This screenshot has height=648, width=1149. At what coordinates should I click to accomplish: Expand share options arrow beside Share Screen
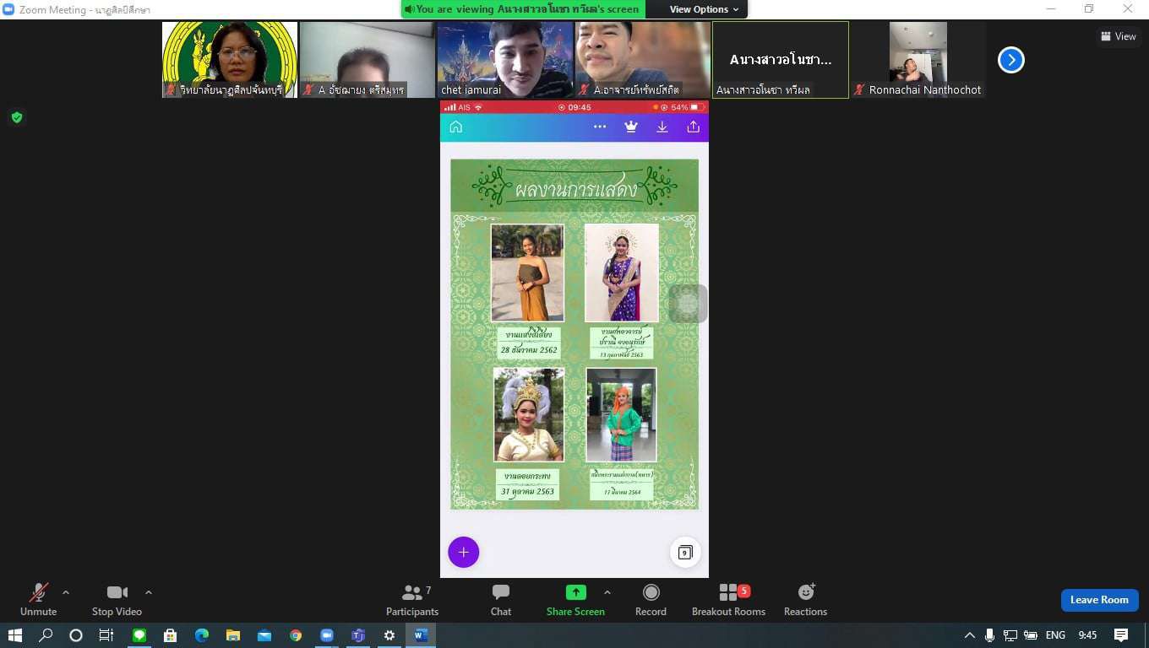[x=607, y=592]
